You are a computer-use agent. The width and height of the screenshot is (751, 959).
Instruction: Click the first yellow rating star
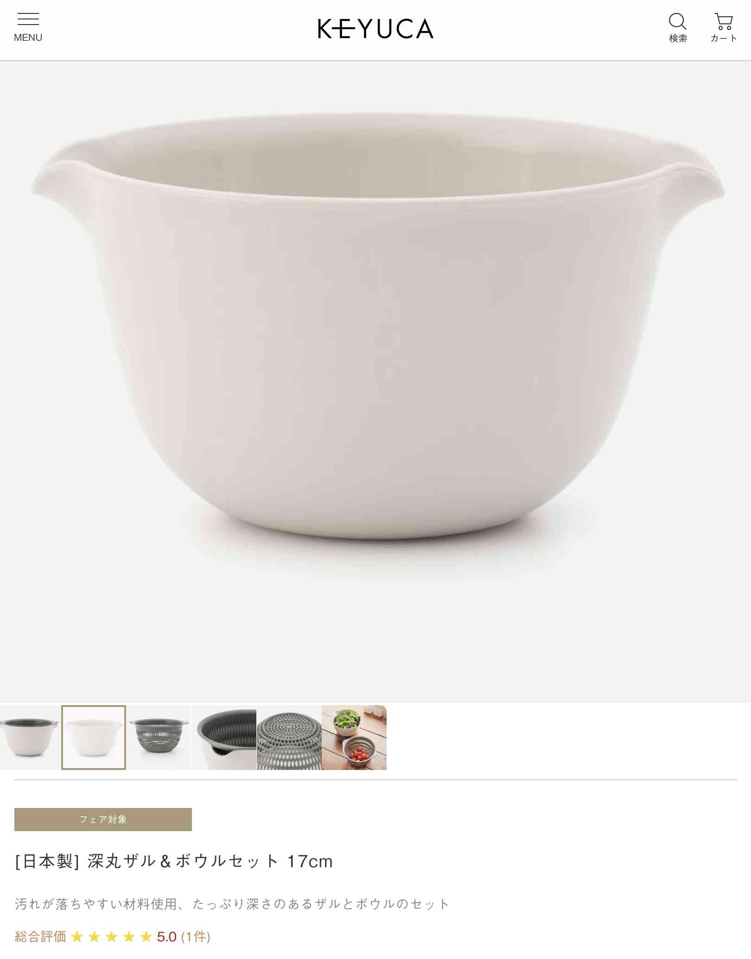(x=77, y=937)
